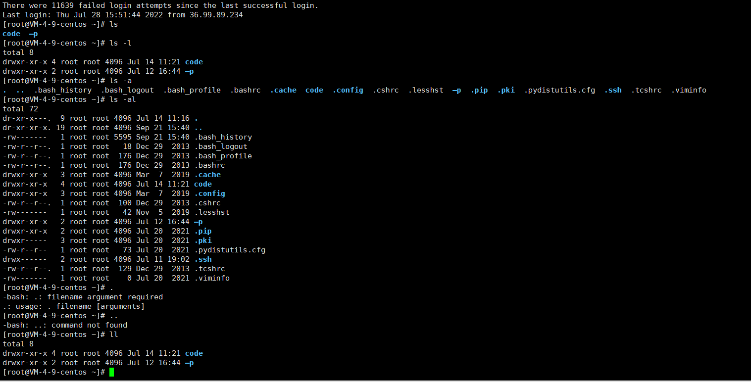Click time 19:02 on the .ssh row
The height and width of the screenshot is (382, 751).
pos(178,259)
